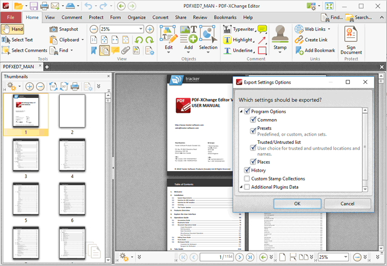Click the zoom in plus button in ribbon
Viewport: 387px width, 266px height.
(150, 29)
